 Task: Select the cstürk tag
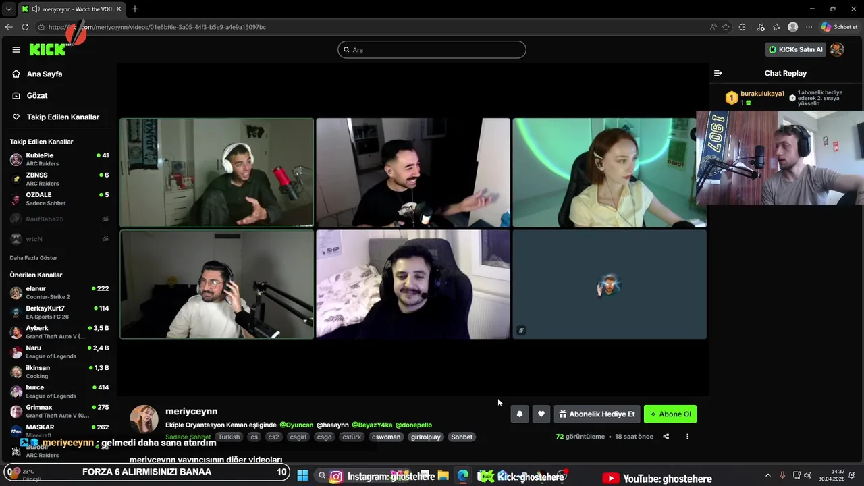coord(352,437)
